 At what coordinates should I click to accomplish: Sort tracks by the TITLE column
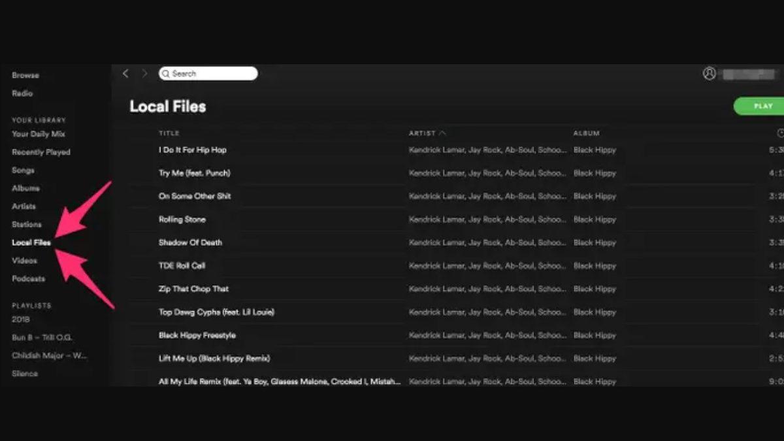point(169,133)
